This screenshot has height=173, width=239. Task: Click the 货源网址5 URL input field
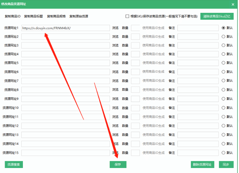(x=66, y=63)
